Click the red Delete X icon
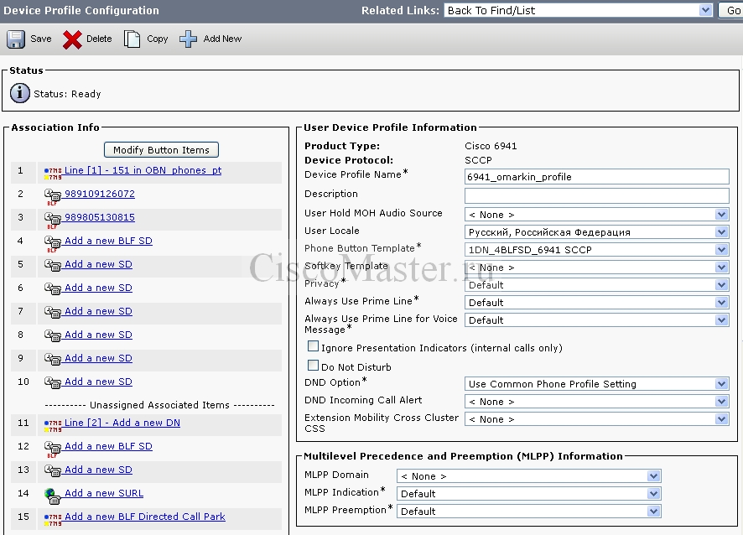This screenshot has width=743, height=535. pyautogui.click(x=72, y=39)
